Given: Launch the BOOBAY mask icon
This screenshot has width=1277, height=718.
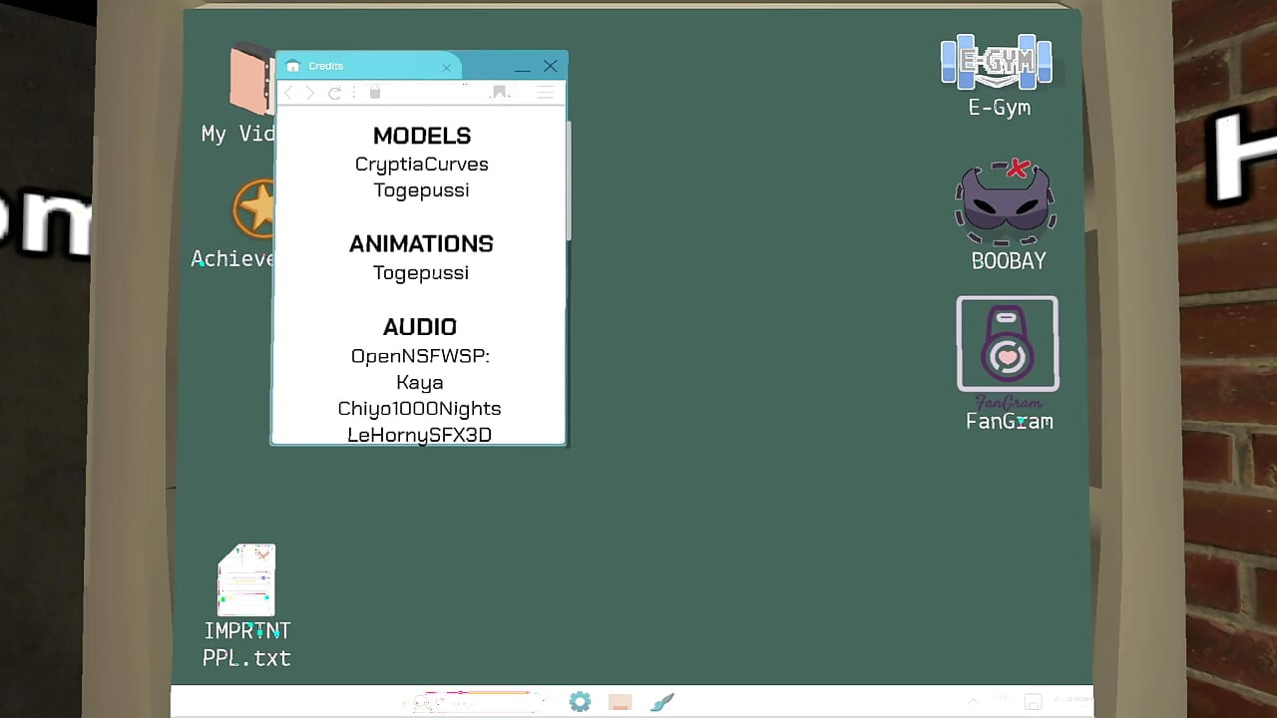Looking at the screenshot, I should pos(1006,202).
